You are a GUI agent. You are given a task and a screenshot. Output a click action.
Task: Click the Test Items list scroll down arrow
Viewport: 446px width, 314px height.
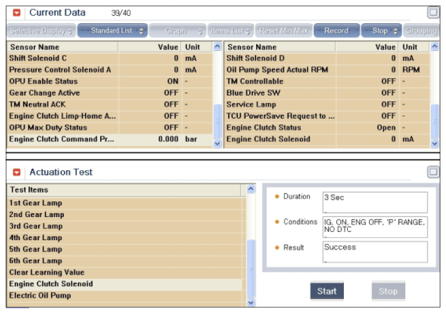click(x=251, y=303)
